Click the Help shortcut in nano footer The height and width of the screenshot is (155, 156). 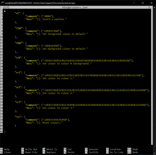coord(7,149)
